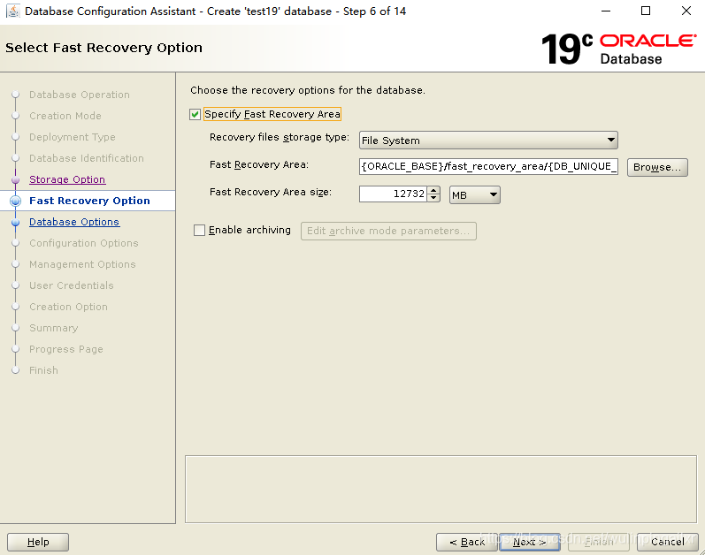This screenshot has width=705, height=555.
Task: Click Database Identification step label
Action: click(87, 158)
